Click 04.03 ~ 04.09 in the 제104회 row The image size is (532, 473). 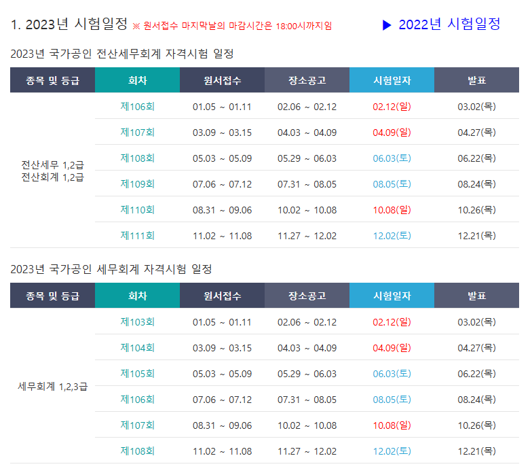[307, 348]
